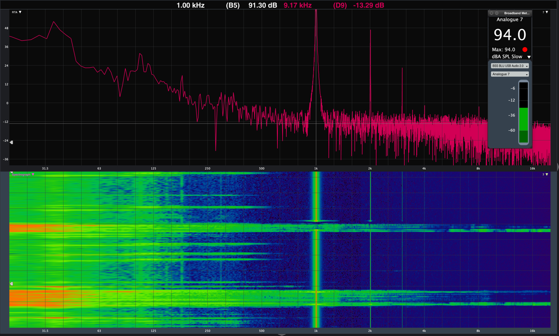
Task: Click the RTA left axis threshold marker
Action: 11,142
